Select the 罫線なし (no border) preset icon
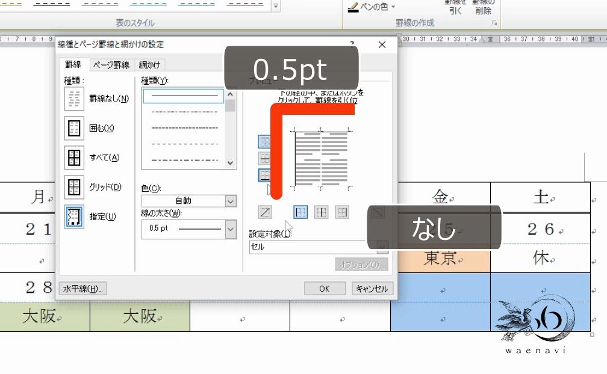607x374 pixels. pos(73,98)
